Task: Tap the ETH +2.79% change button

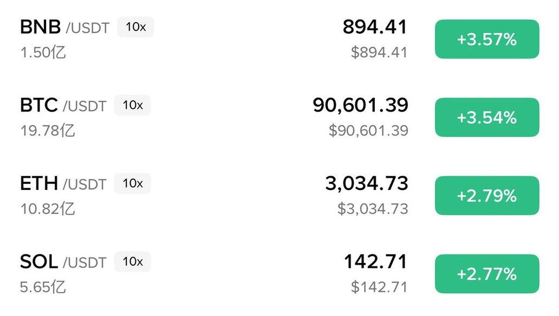Action: click(486, 195)
